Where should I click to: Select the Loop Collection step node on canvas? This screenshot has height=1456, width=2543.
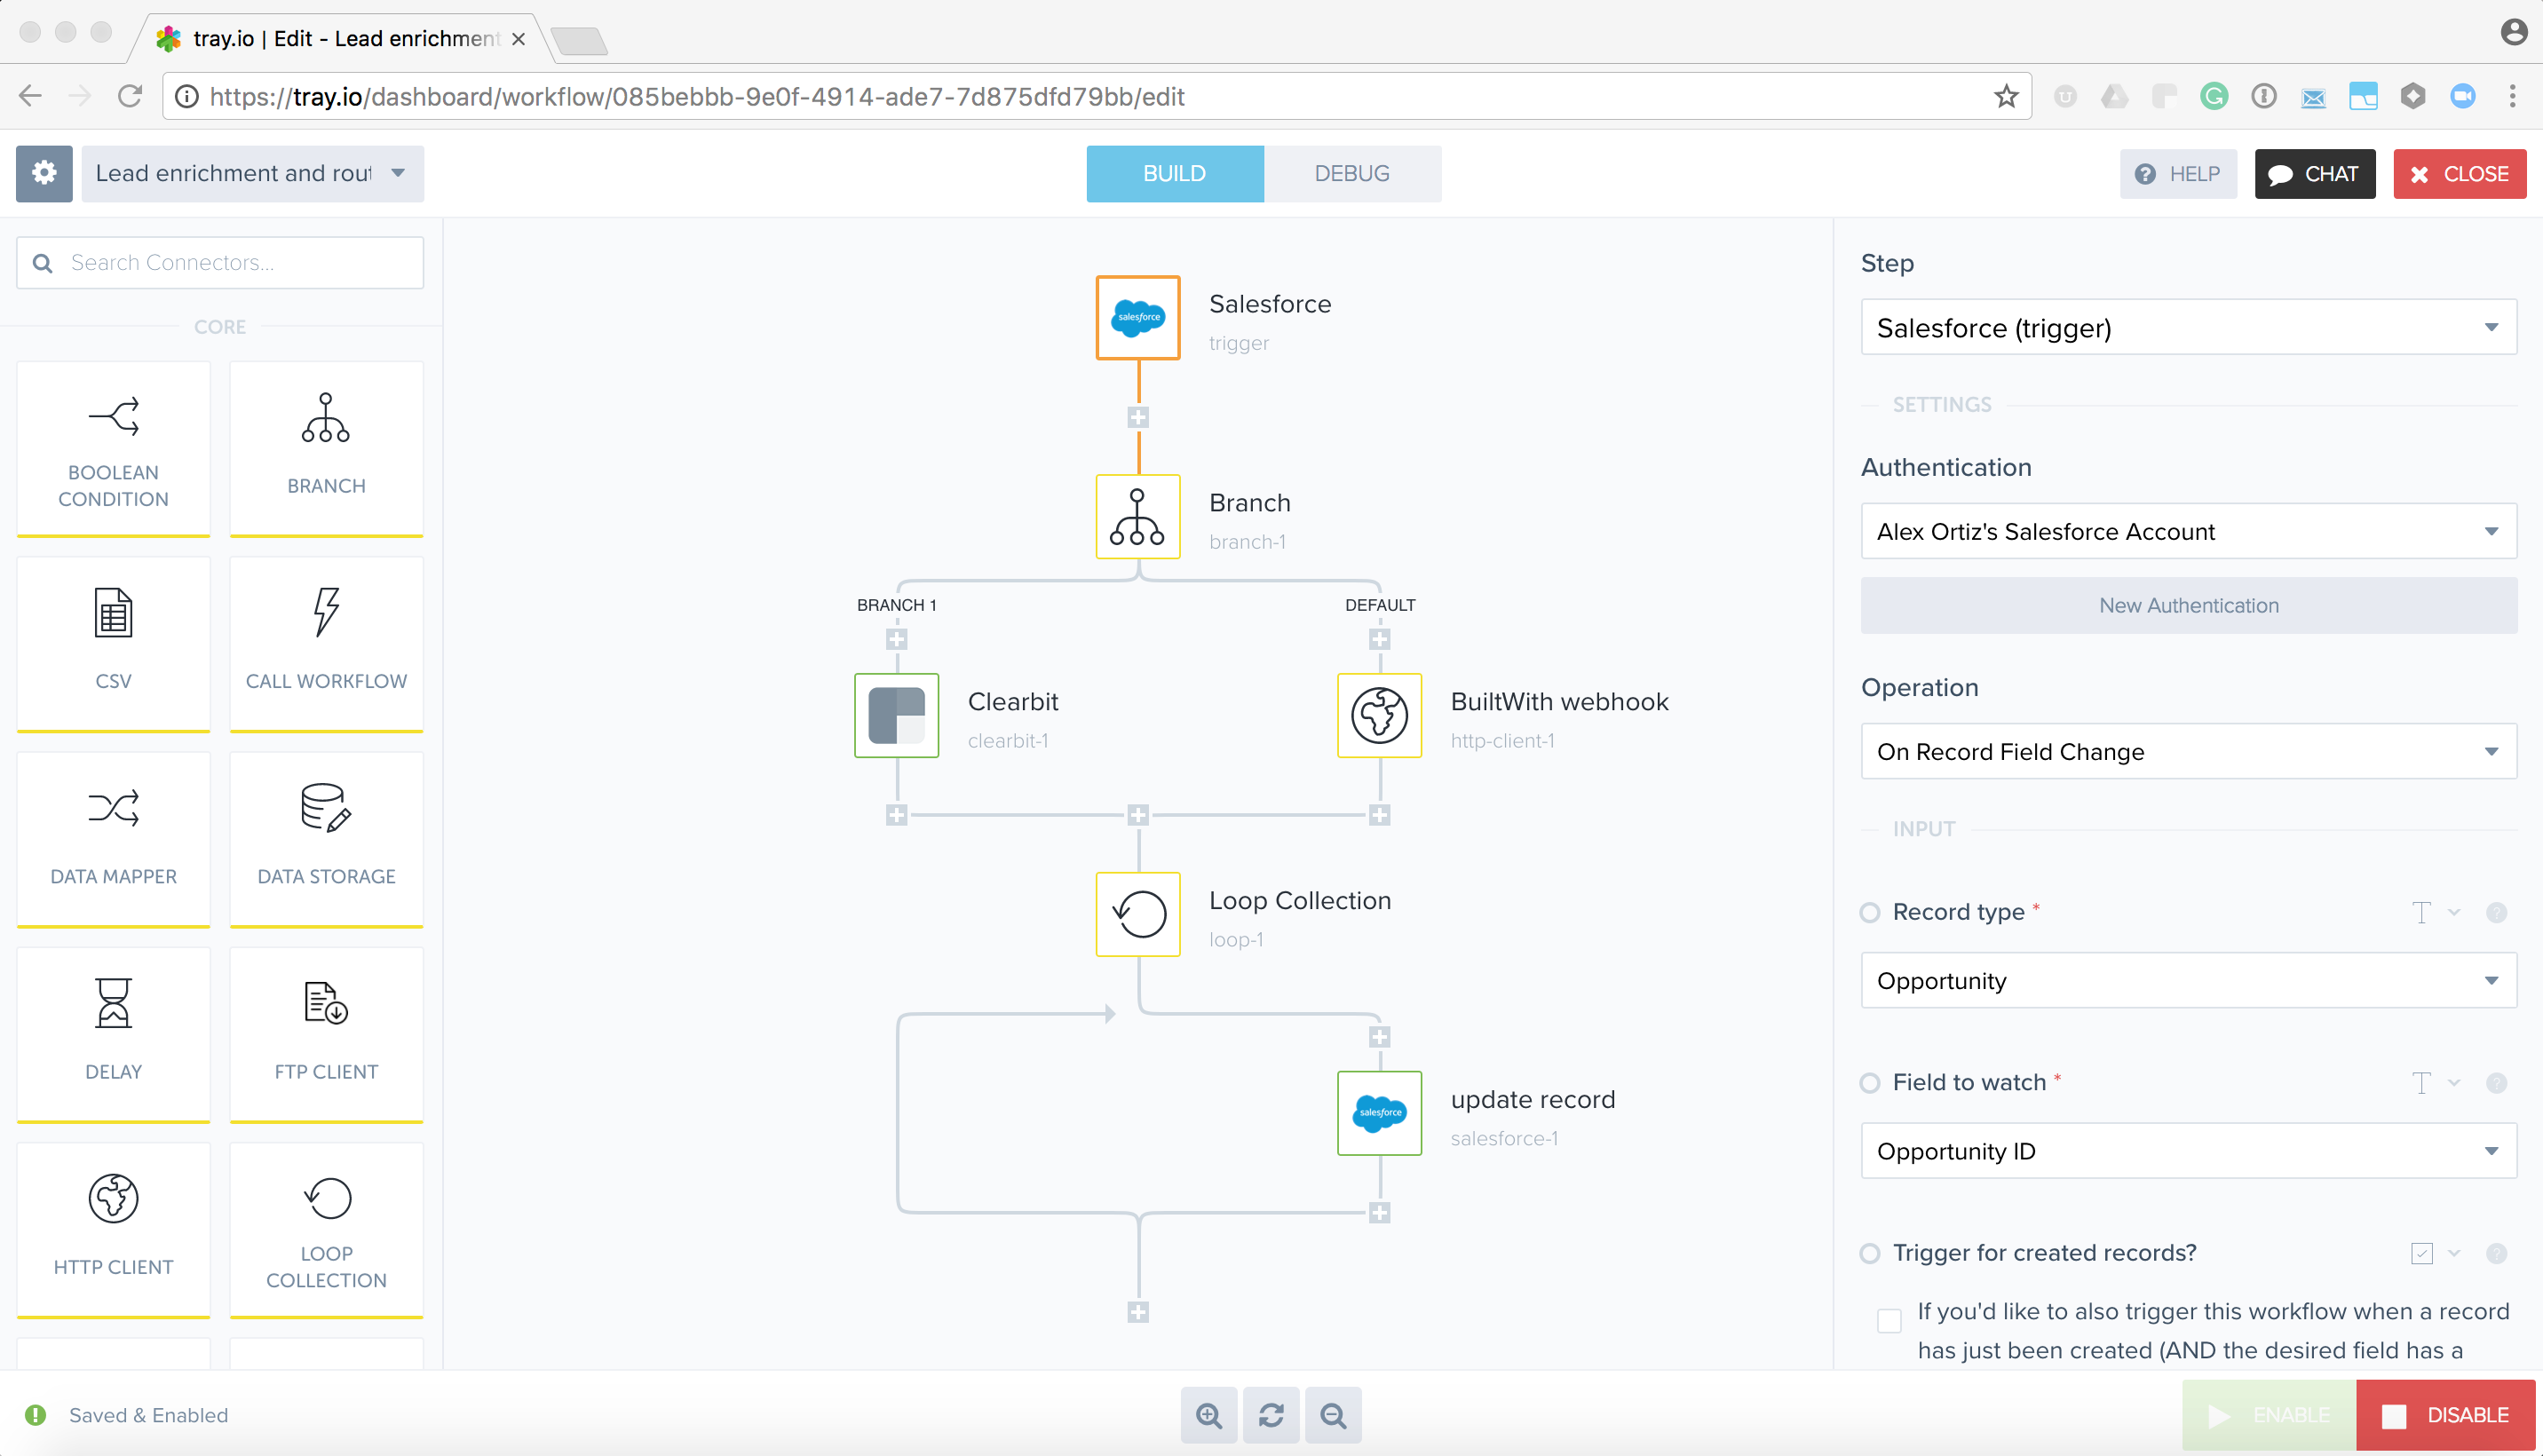(x=1138, y=914)
